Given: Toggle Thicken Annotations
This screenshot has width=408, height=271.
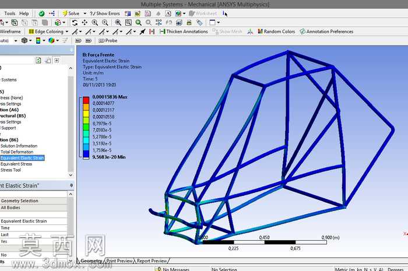Looking at the screenshot, I should (184, 31).
